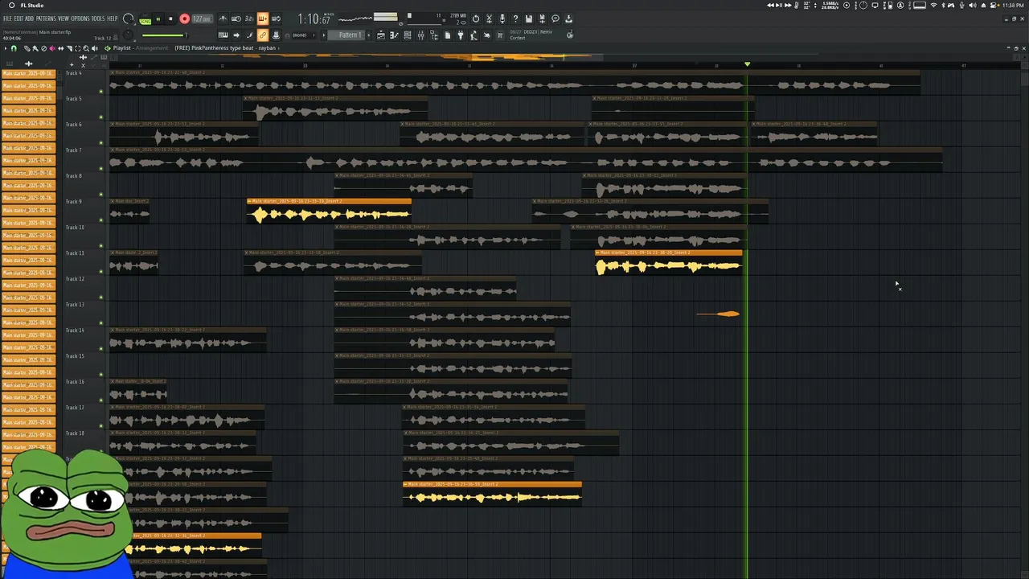Click the audio editor scissors icon
The image size is (1029, 579).
(488, 18)
